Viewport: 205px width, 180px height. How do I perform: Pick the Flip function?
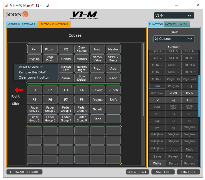pyautogui.click(x=189, y=100)
